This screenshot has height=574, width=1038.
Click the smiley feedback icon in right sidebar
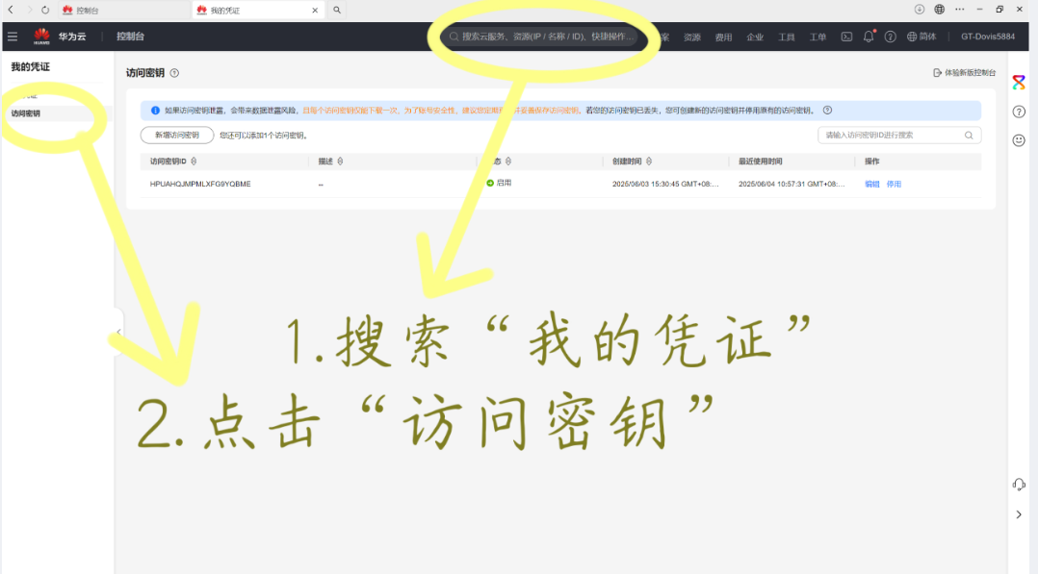pos(1019,140)
